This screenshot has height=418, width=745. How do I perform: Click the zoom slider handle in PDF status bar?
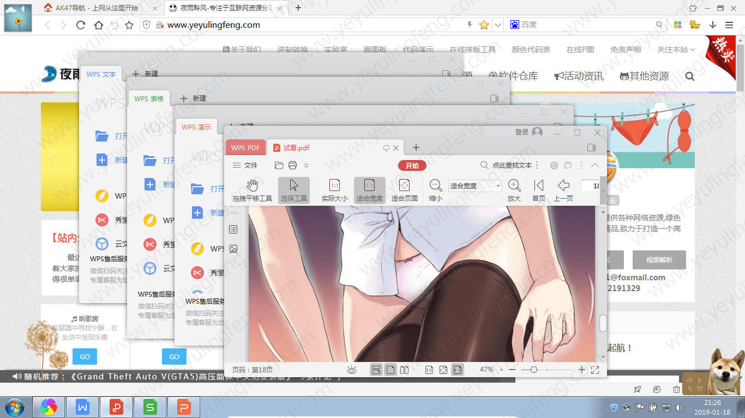pos(534,370)
